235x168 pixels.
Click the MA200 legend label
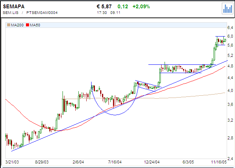pyautogui.click(x=17, y=25)
